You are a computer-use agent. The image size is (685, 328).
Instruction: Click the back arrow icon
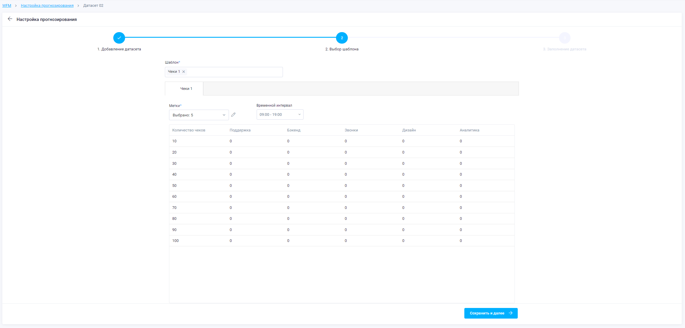pos(10,19)
